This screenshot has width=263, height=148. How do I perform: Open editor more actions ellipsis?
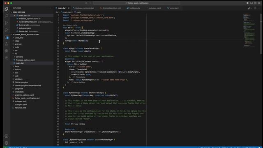point(259,8)
